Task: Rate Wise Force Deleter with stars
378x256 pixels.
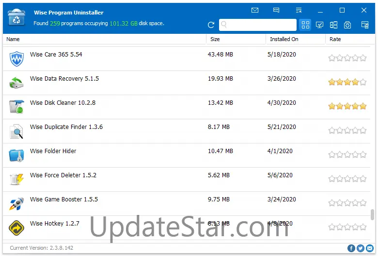Action: (347, 179)
